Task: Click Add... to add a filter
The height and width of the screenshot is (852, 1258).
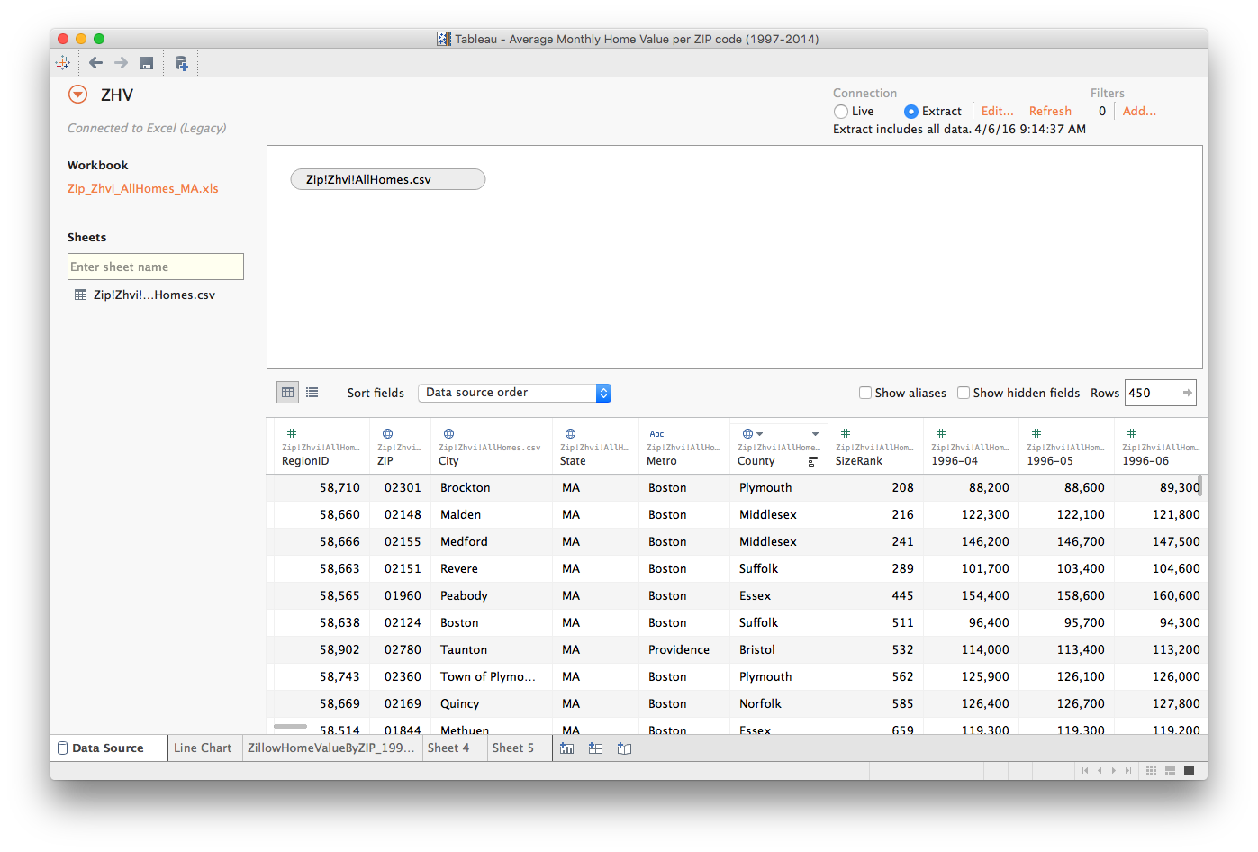Action: (1139, 112)
